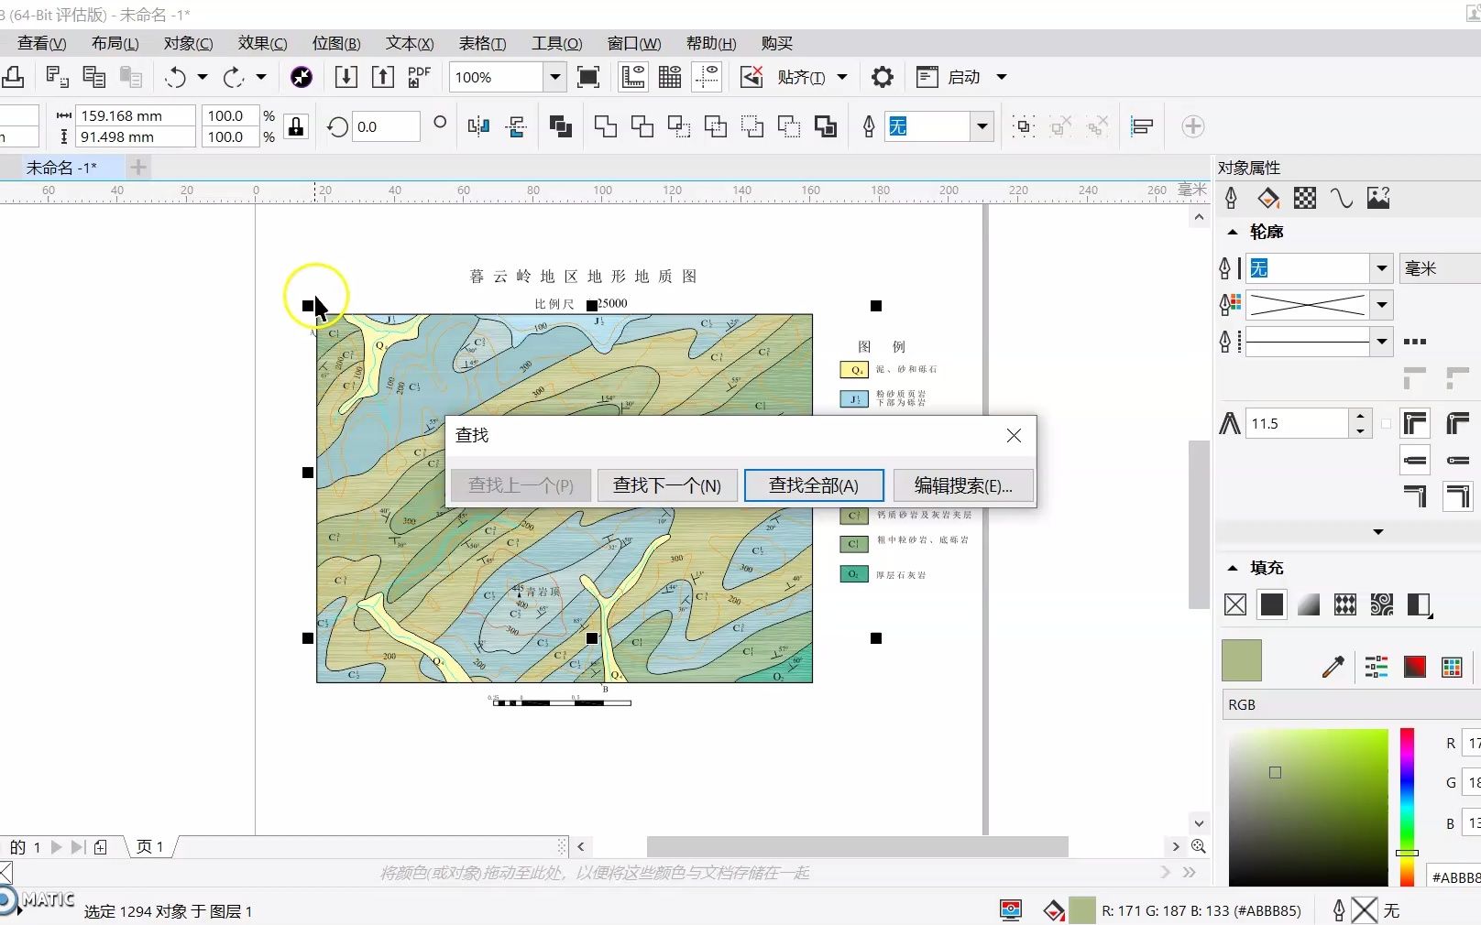Click the object width field 159.168 mm
The image size is (1481, 925).
tap(136, 115)
